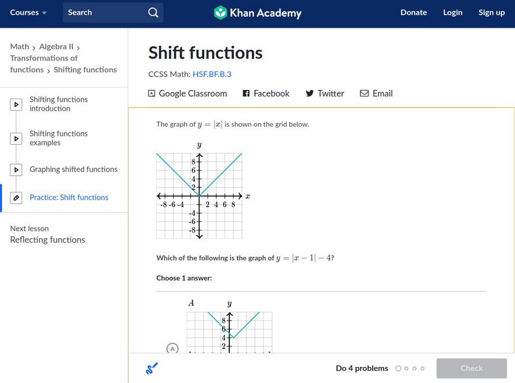Open next lesson Reflecting functions
Image resolution: width=515 pixels, height=383 pixels.
(x=48, y=240)
